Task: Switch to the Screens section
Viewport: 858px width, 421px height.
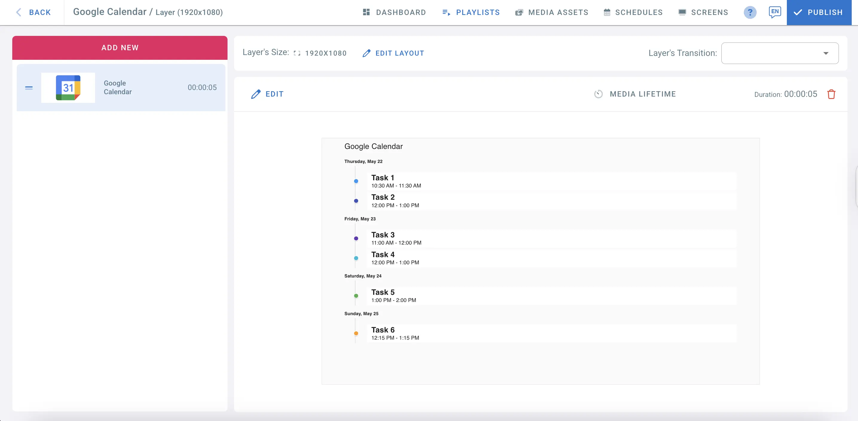Action: (x=703, y=12)
